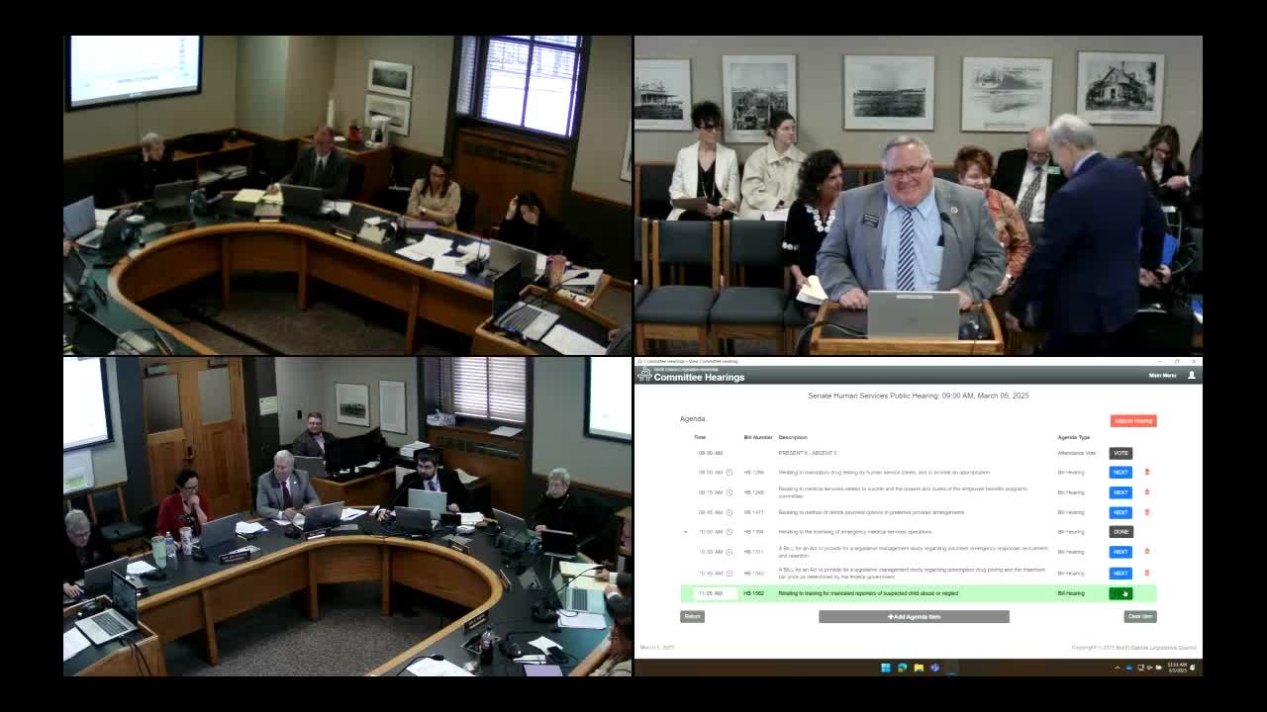The width and height of the screenshot is (1267, 712).
Task: Click the Clear Item button
Action: coord(1140,616)
